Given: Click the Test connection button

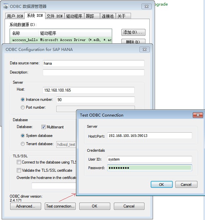Looking at the screenshot, I should (x=60, y=206).
